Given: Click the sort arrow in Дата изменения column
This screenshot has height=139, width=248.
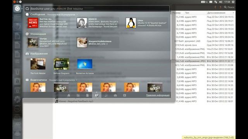Looking at the screenshot, I should [233, 13].
